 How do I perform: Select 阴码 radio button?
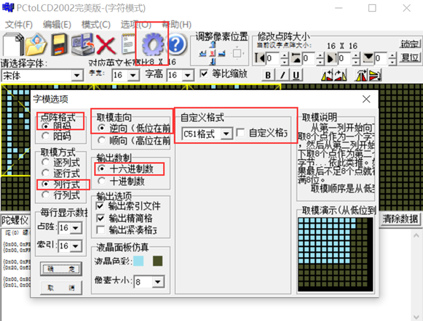(x=45, y=126)
